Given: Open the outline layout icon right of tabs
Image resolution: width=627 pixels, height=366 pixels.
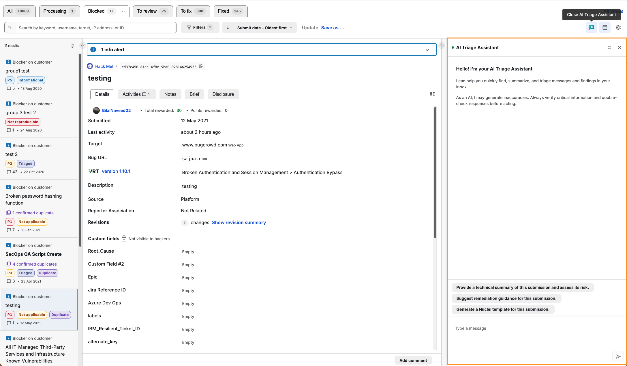Looking at the screenshot, I should (432, 94).
